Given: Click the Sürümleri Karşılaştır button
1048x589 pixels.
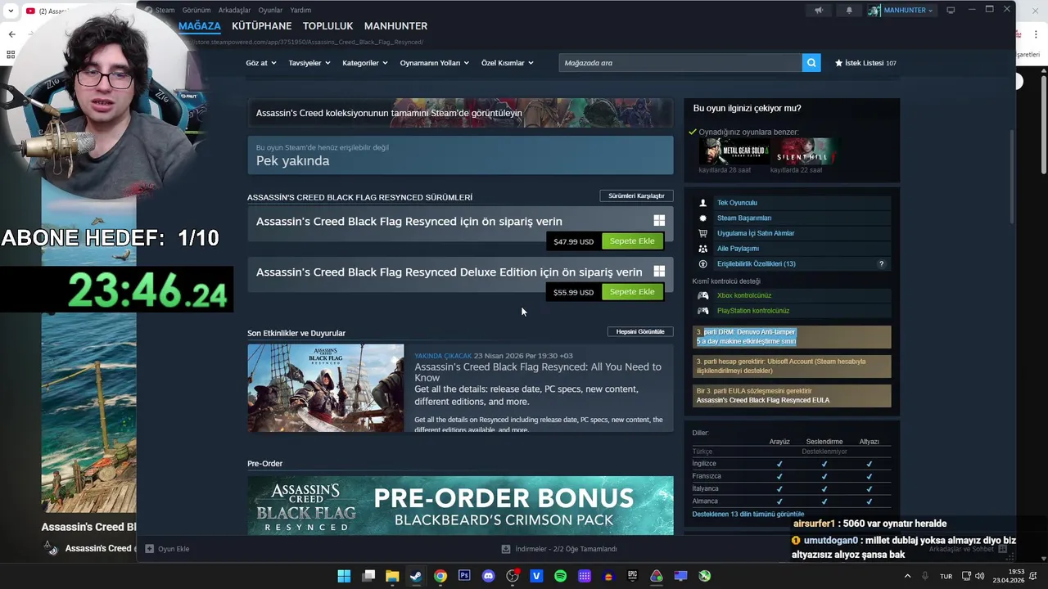Looking at the screenshot, I should point(636,196).
